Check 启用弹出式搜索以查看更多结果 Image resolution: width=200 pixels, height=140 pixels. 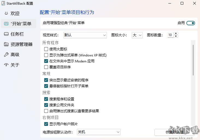point(46,111)
